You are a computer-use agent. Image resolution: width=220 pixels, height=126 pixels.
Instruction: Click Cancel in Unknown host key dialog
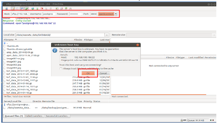(103, 73)
